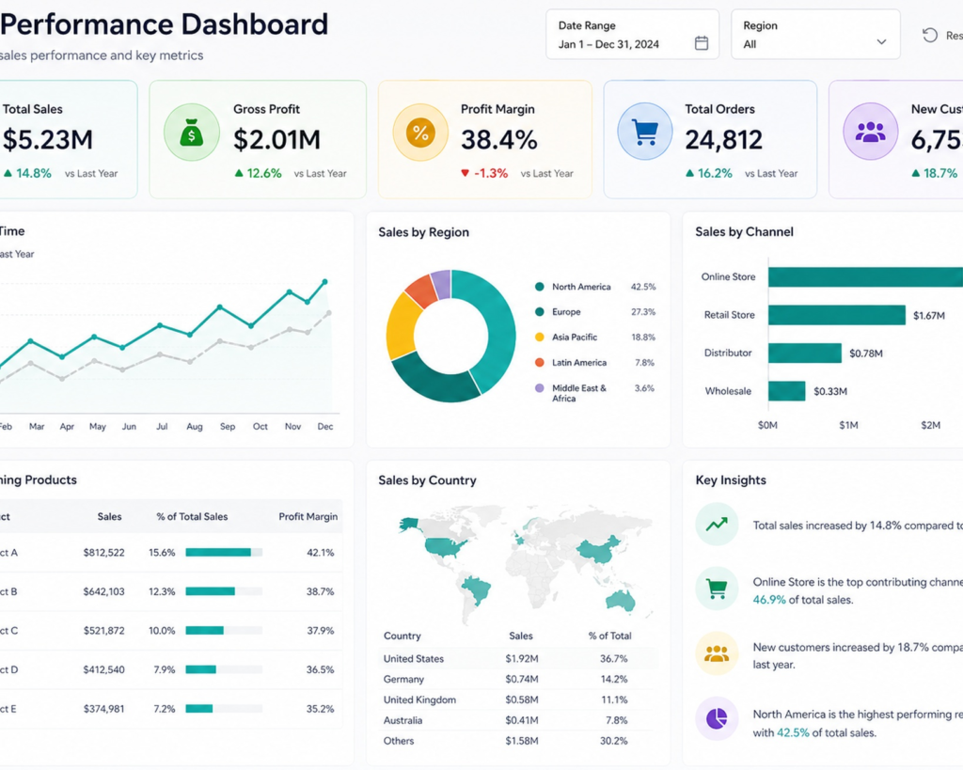Click North America legend dot
Screen dimensions: 963x770
(539, 287)
